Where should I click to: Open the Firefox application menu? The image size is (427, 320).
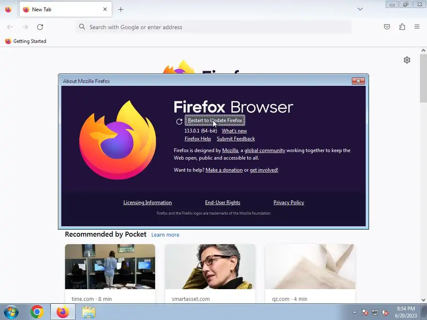417,27
